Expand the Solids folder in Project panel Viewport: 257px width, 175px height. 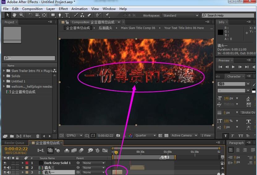pos(4,76)
